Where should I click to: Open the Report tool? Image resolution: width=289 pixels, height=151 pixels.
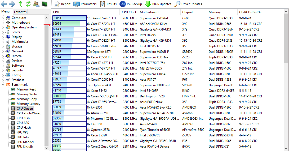point(62,4)
